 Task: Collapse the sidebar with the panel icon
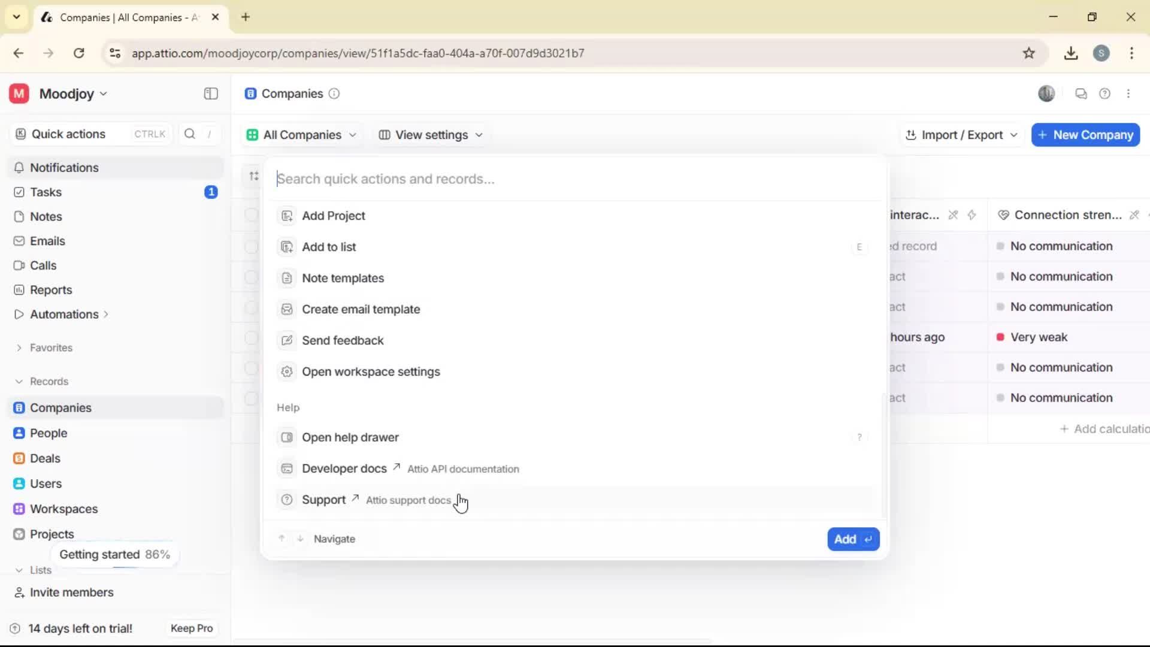[210, 93]
